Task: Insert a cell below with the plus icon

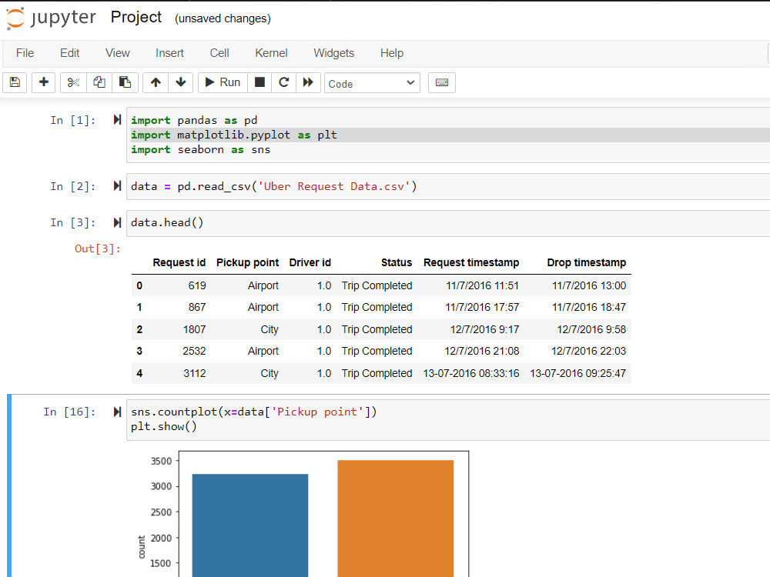Action: [44, 82]
